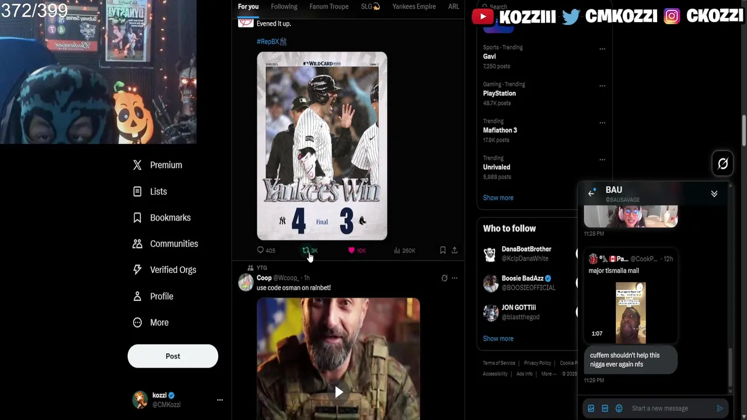Switch to the SLG tab

pyautogui.click(x=370, y=6)
